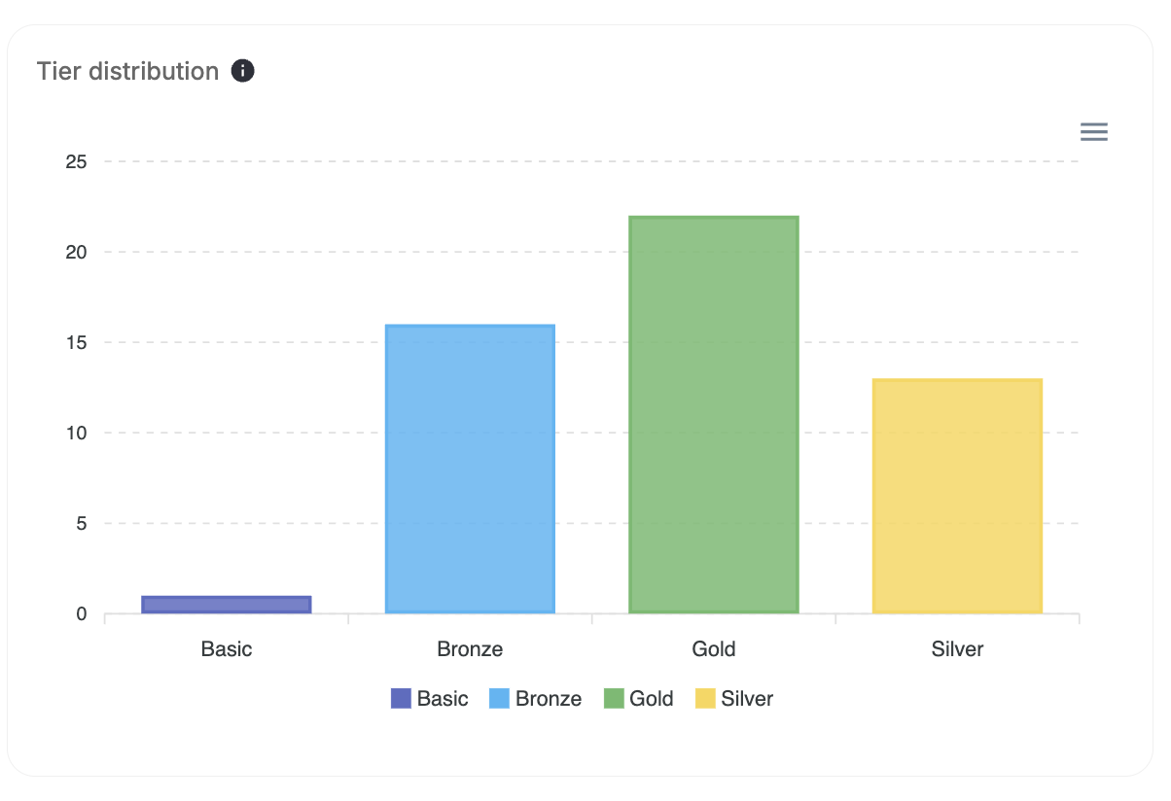Image resolution: width=1171 pixels, height=801 pixels.
Task: Click the info icon next to Tier distribution
Action: tap(242, 70)
